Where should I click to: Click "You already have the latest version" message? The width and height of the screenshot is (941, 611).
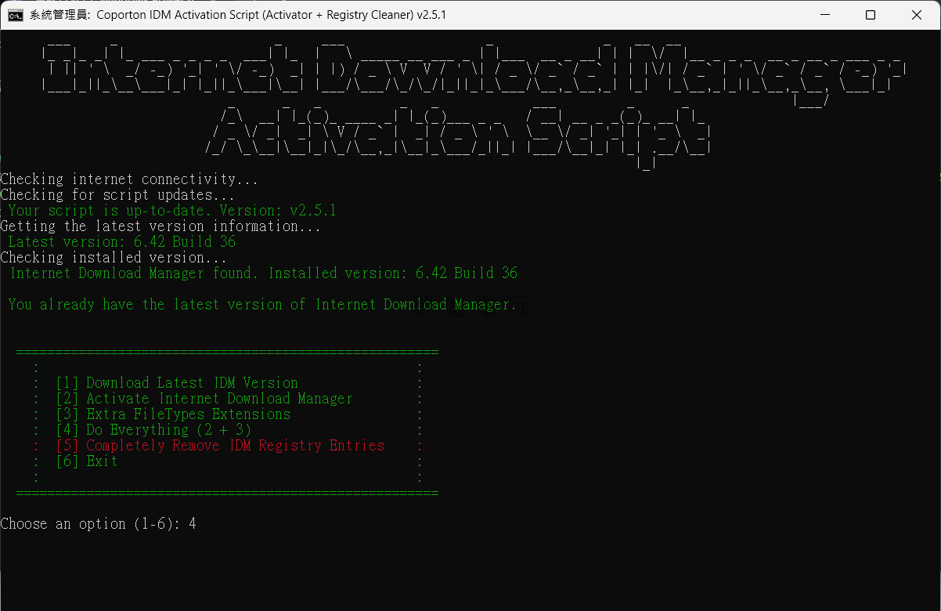(x=262, y=305)
